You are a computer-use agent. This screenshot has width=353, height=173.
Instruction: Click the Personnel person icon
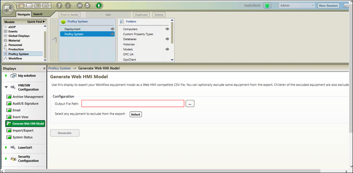[x=6, y=45]
